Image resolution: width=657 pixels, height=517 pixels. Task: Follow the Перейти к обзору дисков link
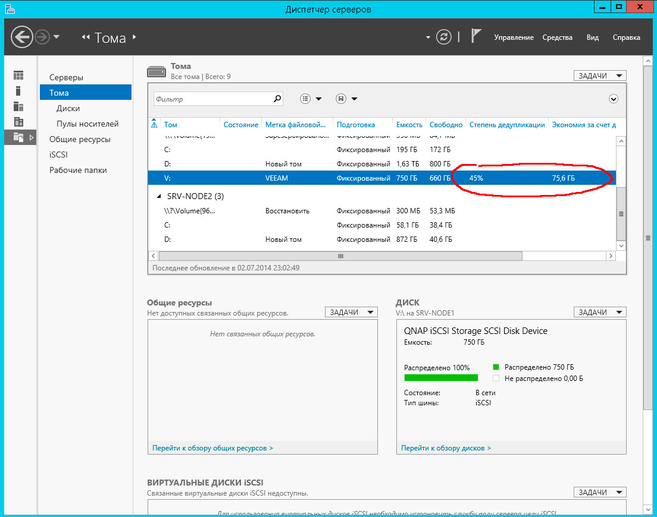(x=446, y=448)
